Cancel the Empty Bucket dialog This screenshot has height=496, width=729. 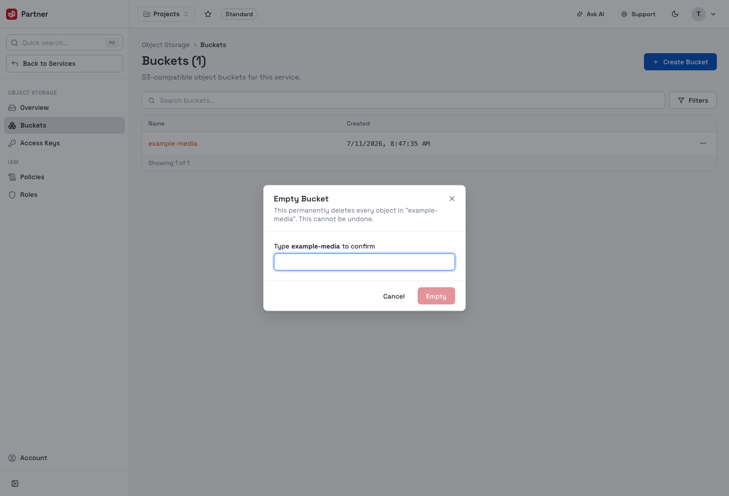394,297
